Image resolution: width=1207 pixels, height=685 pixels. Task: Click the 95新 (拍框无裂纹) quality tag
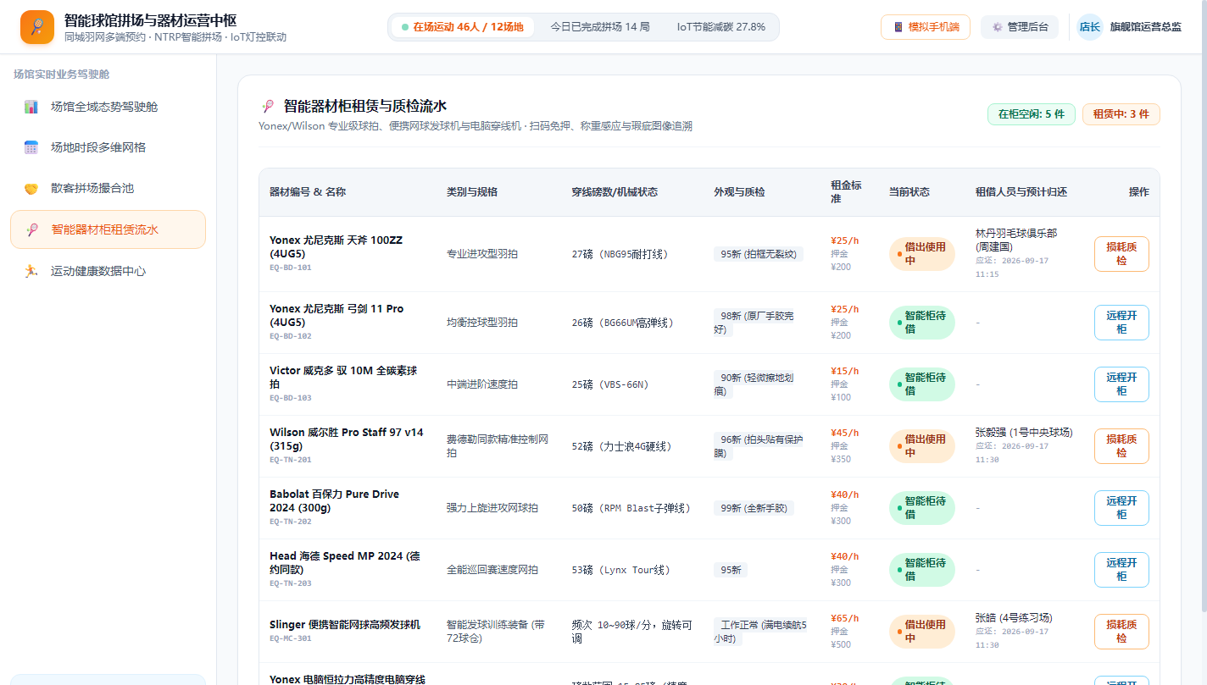tap(758, 254)
